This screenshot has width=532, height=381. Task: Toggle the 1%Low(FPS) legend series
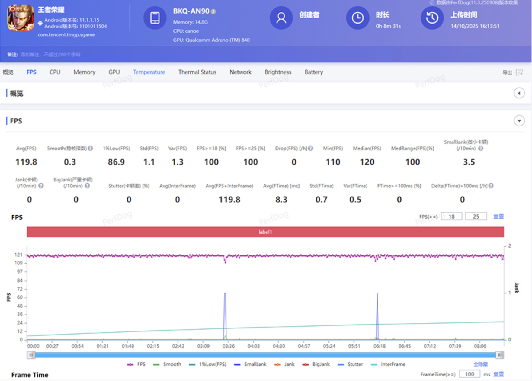click(207, 364)
